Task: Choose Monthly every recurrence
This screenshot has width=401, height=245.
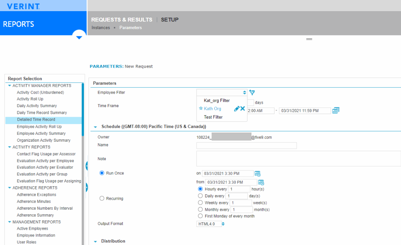Action: coord(200,209)
